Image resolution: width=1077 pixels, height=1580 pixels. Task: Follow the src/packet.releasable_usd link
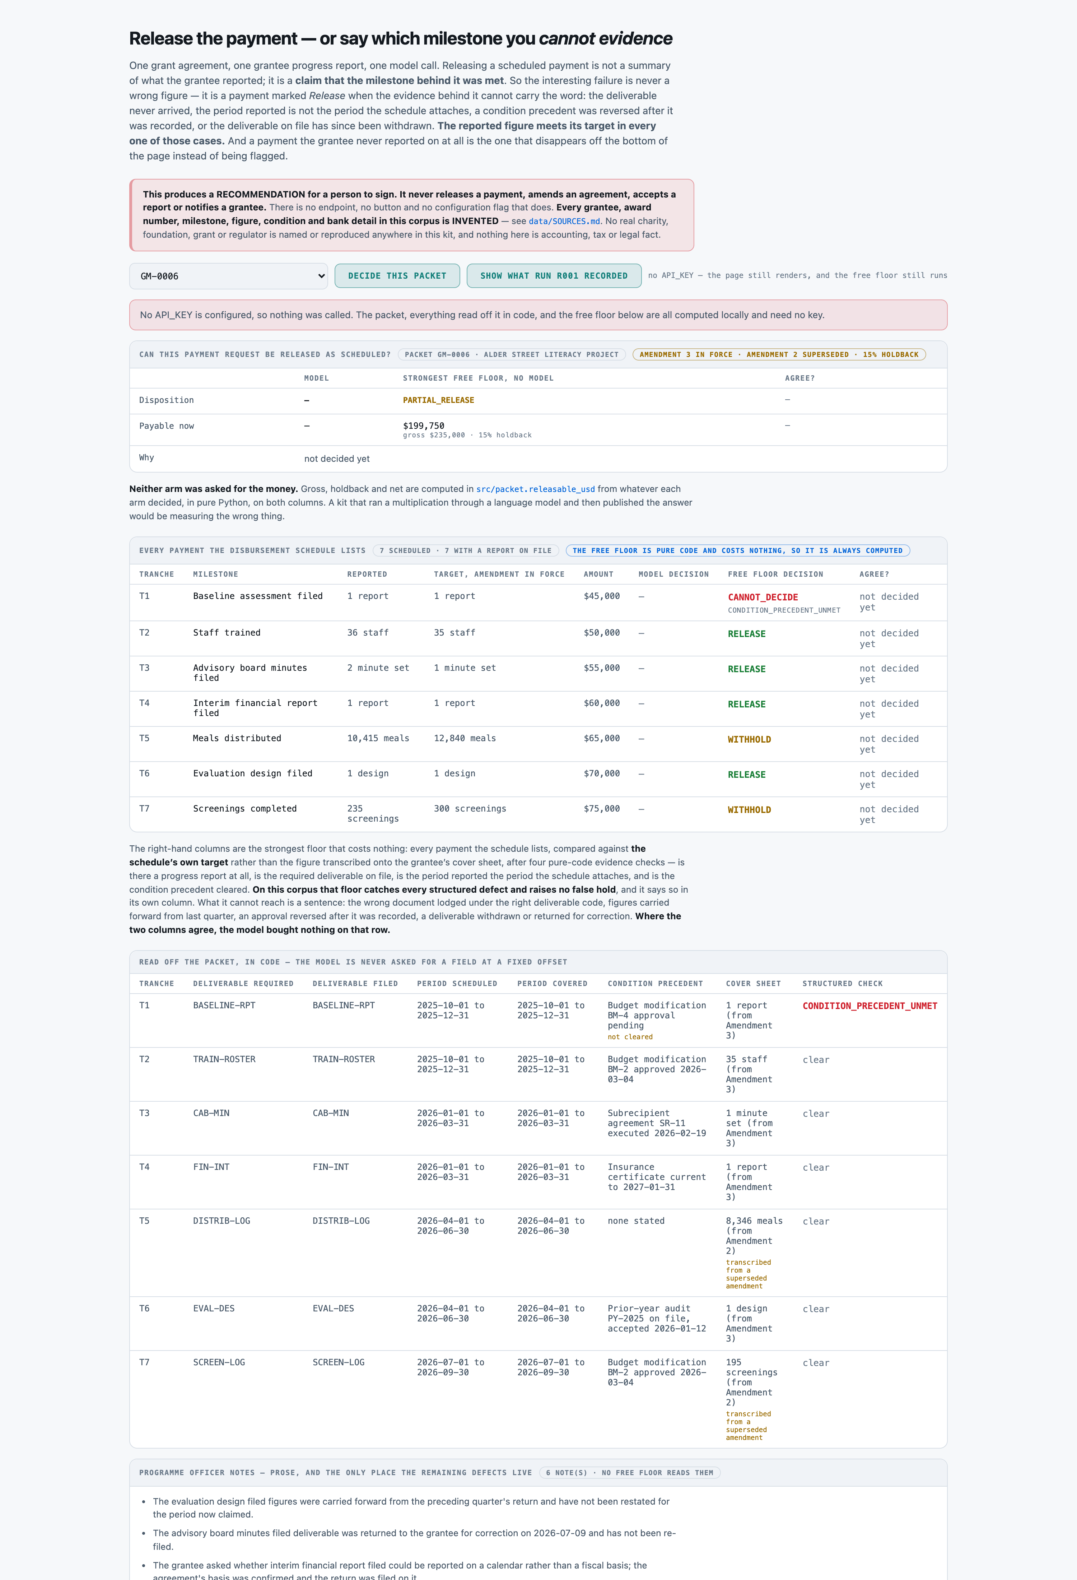(x=535, y=489)
